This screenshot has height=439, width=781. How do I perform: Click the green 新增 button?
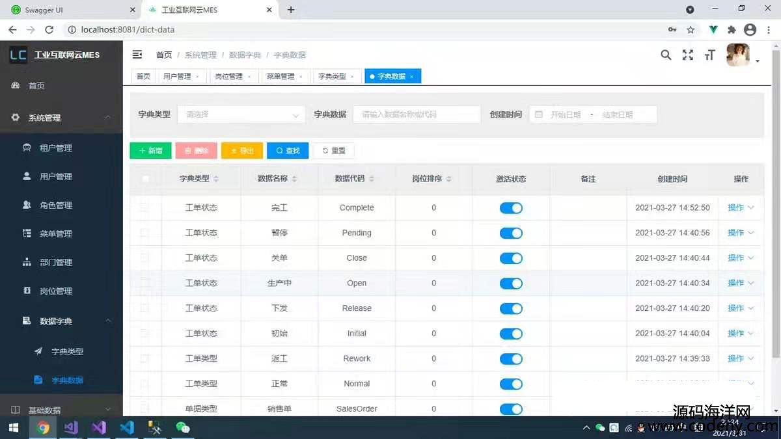pyautogui.click(x=150, y=151)
